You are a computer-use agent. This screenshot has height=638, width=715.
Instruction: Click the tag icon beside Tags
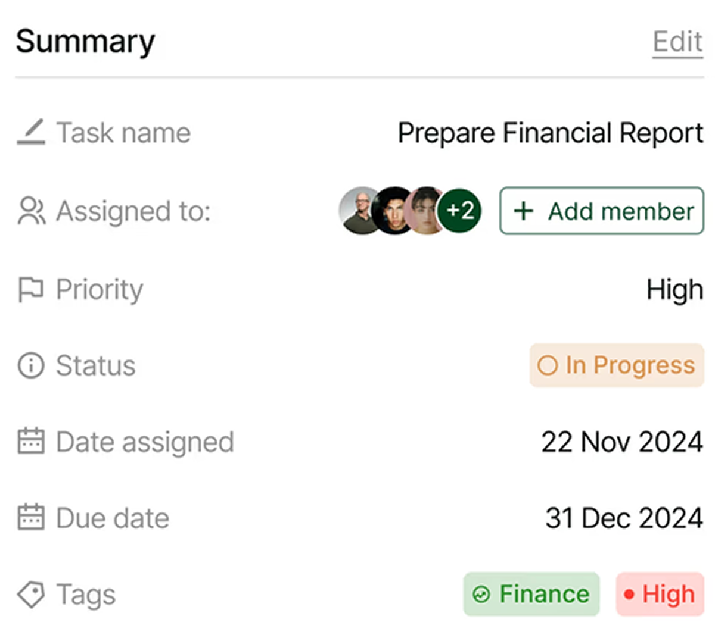[31, 594]
